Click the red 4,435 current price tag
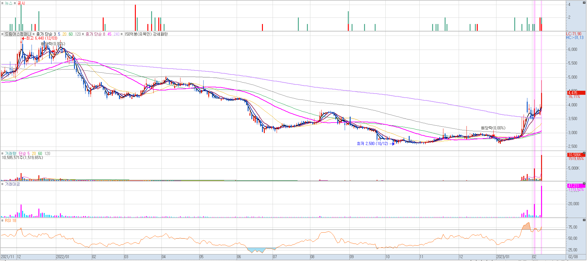 coord(576,93)
